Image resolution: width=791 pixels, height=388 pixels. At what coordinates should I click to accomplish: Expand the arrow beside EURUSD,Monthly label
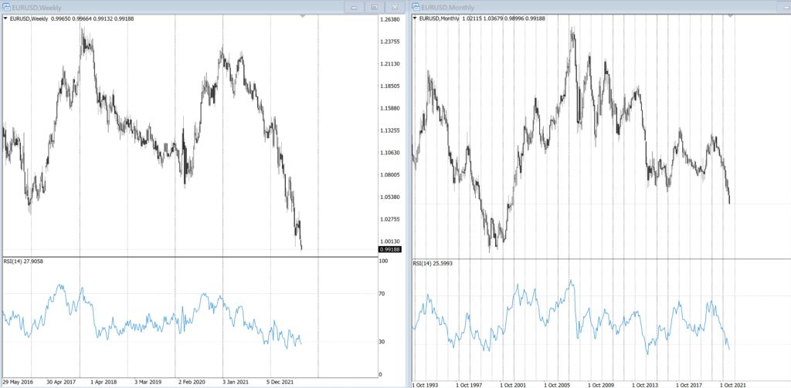pos(416,18)
